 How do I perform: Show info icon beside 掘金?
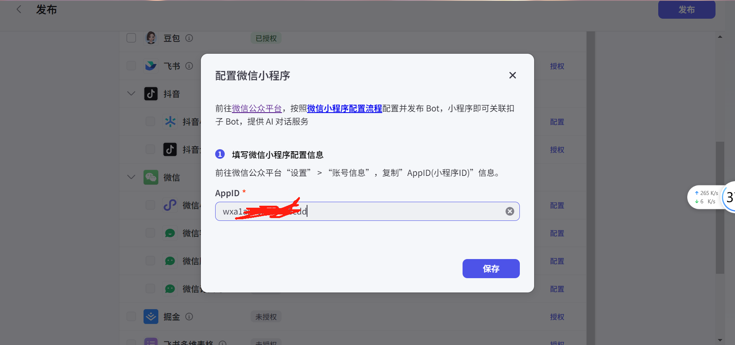pyautogui.click(x=189, y=317)
